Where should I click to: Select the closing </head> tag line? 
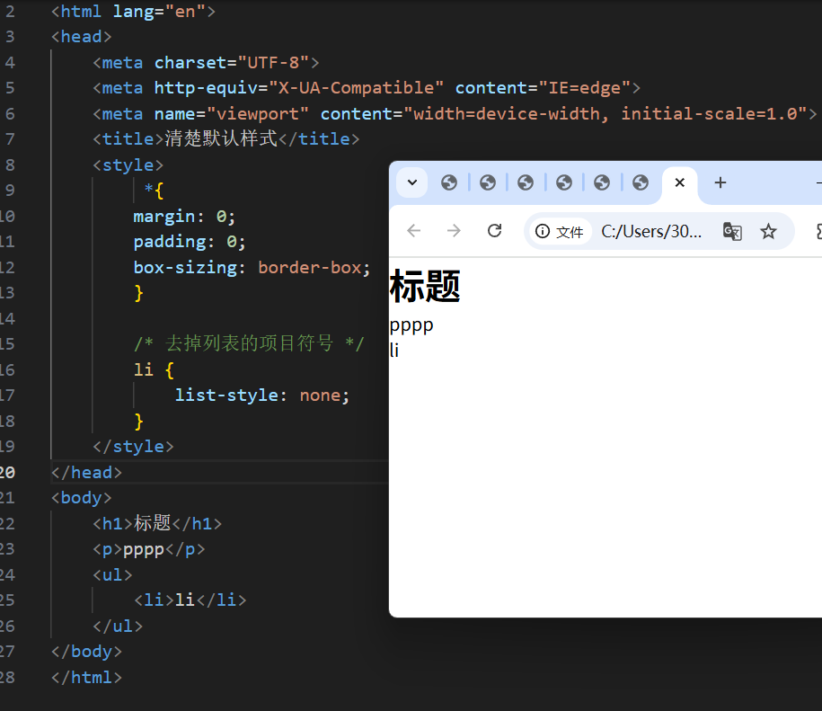pos(86,473)
